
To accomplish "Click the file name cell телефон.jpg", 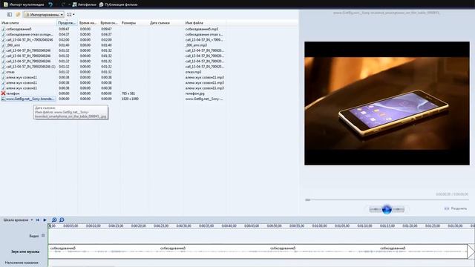I will click(194, 93).
